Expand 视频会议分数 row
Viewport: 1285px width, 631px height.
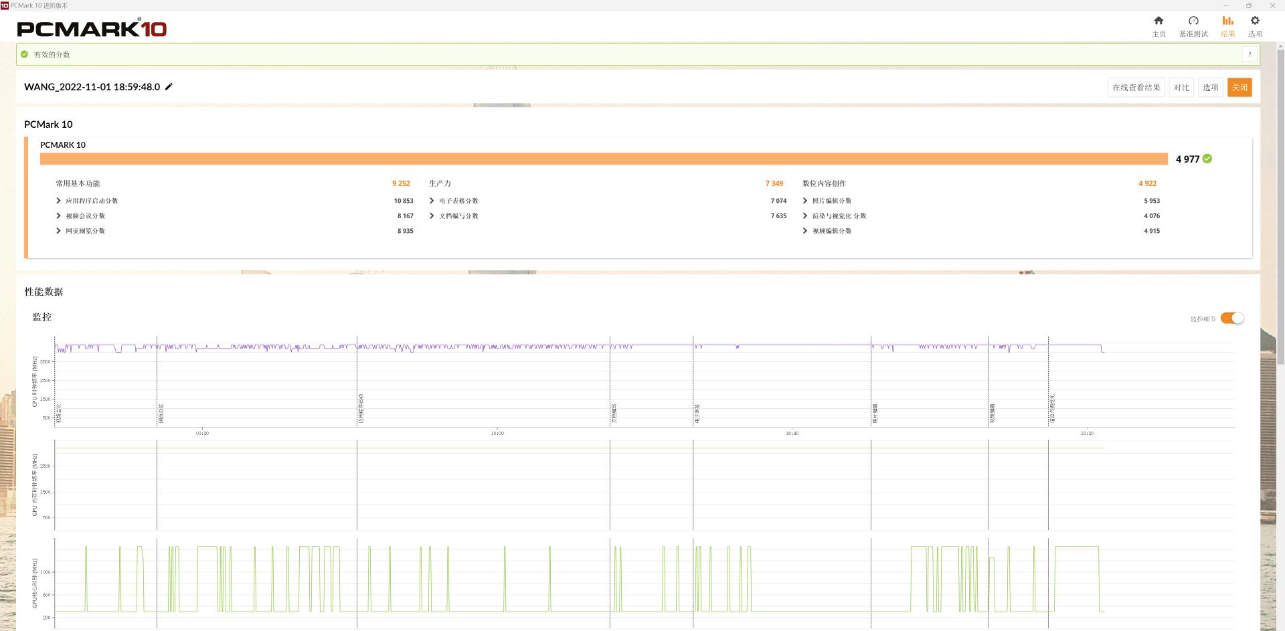click(59, 216)
